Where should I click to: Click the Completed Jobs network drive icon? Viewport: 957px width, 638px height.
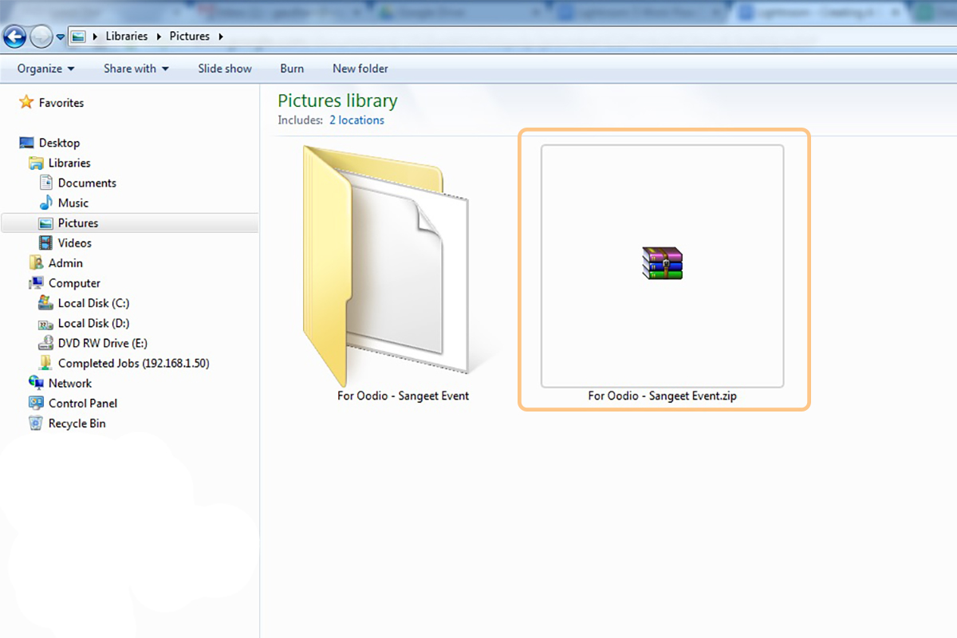[x=46, y=363]
